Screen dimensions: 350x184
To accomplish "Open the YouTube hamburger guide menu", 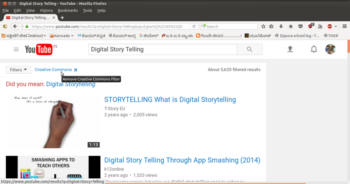I will pyautogui.click(x=16, y=49).
